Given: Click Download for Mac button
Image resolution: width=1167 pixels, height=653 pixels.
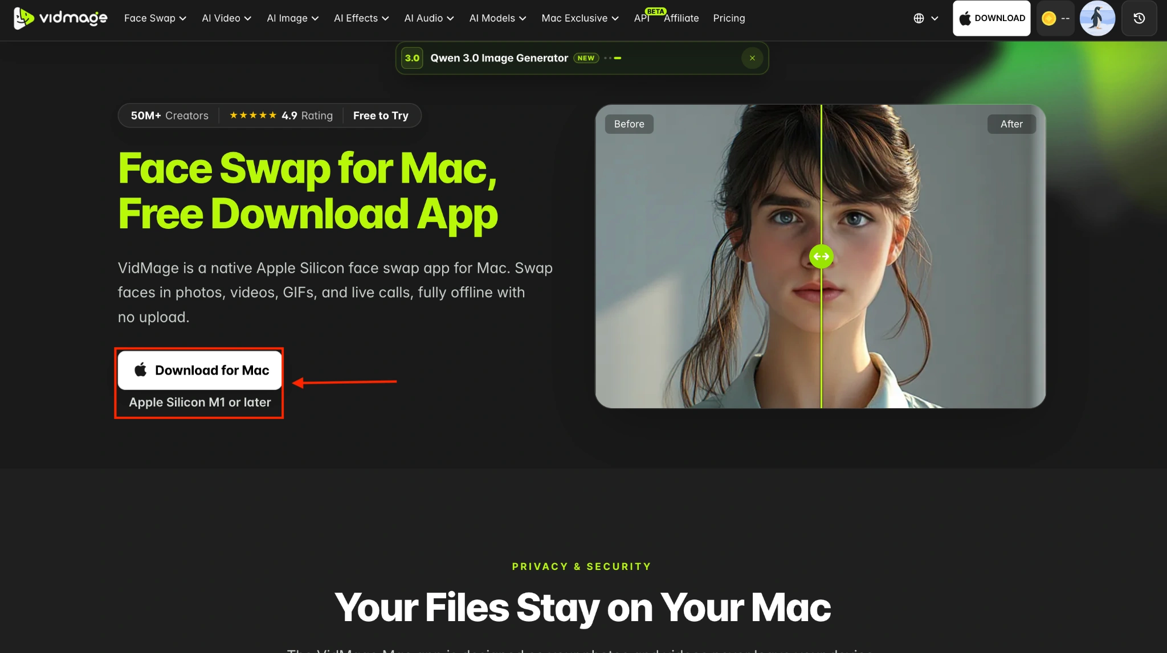Looking at the screenshot, I should point(200,370).
